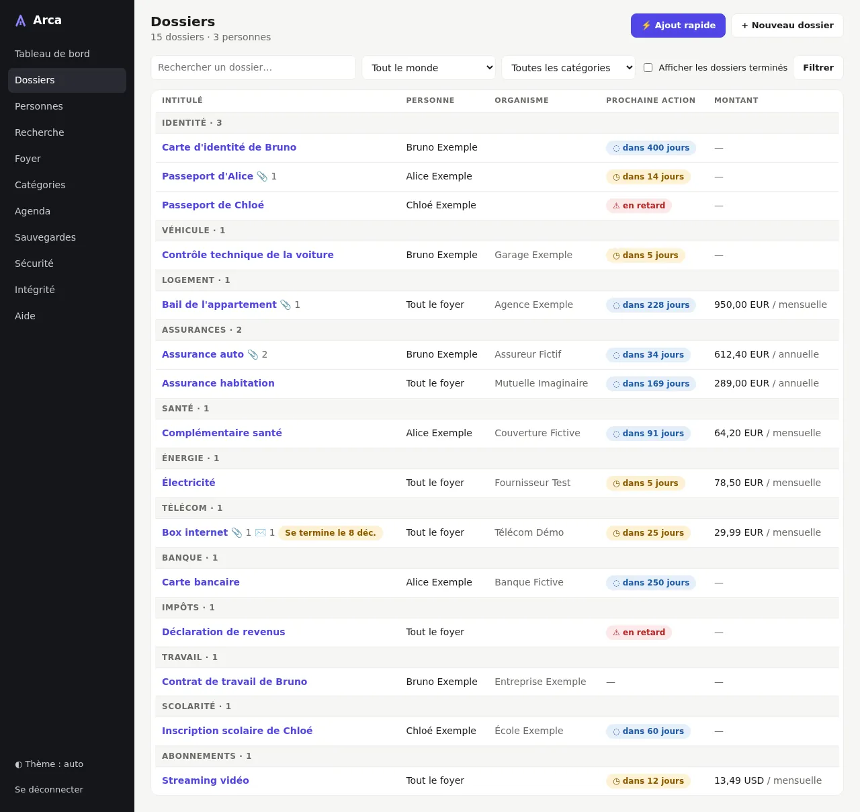The image size is (860, 812).
Task: Click envelope icon on Box internet row
Action: (x=261, y=532)
